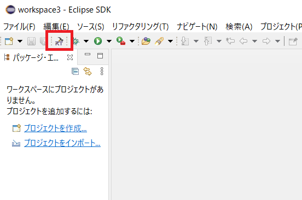The height and width of the screenshot is (200, 302).
Task: Click the Previous Annotation icon
Action: (x=208, y=41)
